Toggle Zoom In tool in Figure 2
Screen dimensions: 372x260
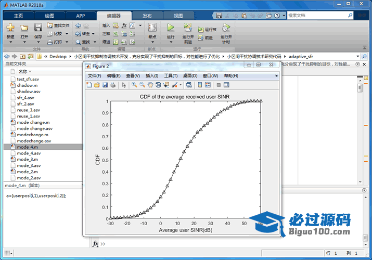[134, 85]
